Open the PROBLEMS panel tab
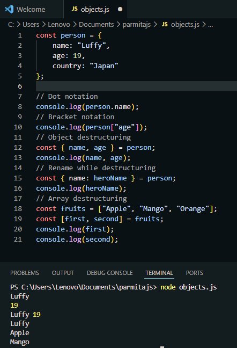Screen dimensions: 237x348 (x=25, y=273)
